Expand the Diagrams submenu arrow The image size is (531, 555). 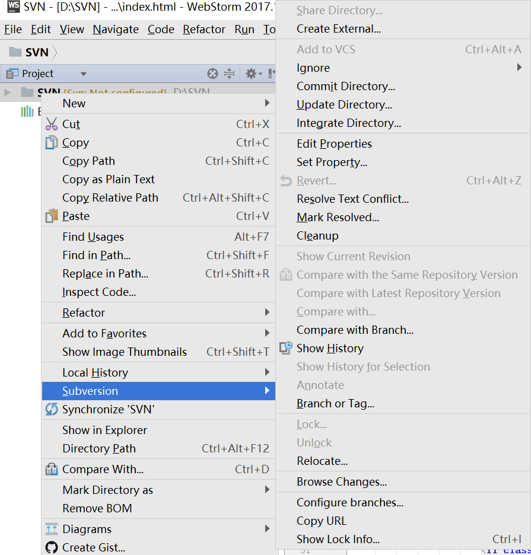pos(267,529)
